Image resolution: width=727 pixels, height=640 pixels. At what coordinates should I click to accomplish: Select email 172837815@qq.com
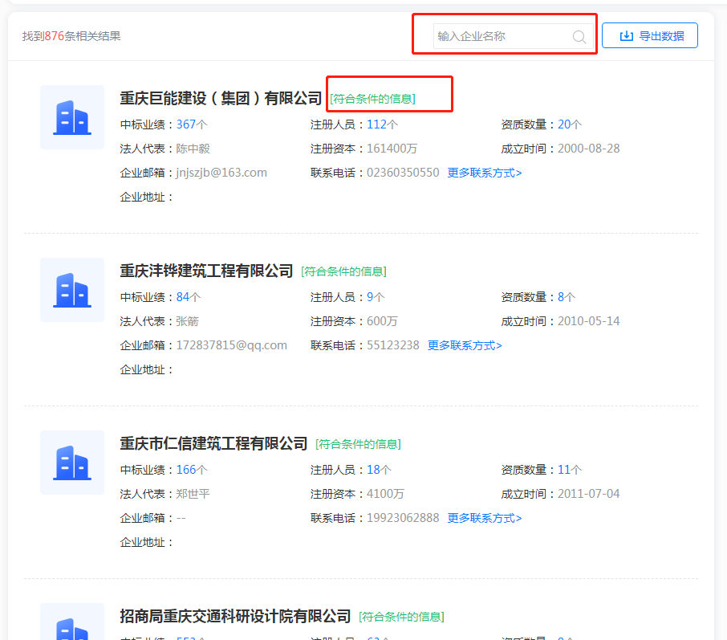(232, 345)
